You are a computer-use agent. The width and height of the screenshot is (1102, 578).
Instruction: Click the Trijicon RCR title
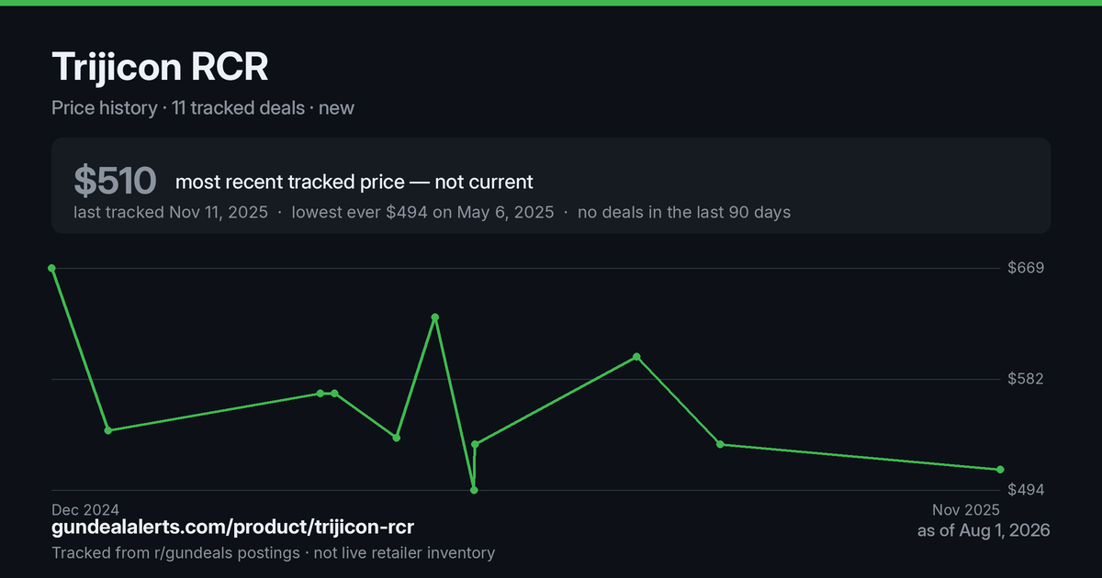tap(161, 68)
